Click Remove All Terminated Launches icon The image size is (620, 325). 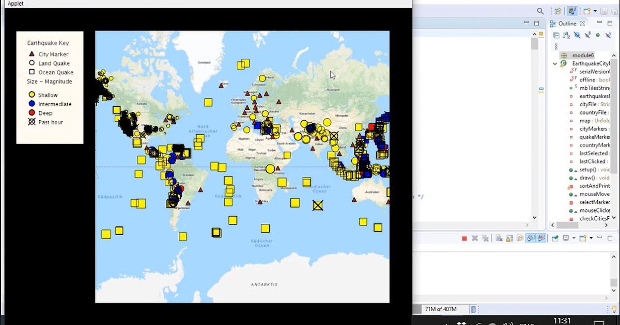[x=485, y=238]
